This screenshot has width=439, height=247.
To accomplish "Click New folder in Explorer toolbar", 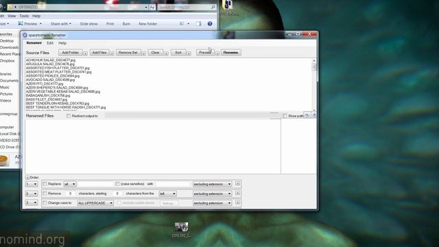I will point(148,24).
